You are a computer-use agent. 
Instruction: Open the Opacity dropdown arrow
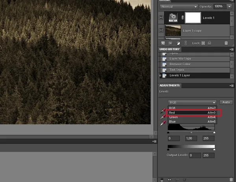coord(229,7)
